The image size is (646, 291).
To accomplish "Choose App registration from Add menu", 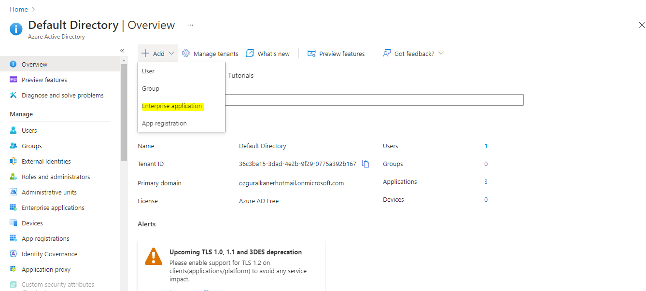I will tap(182, 123).
